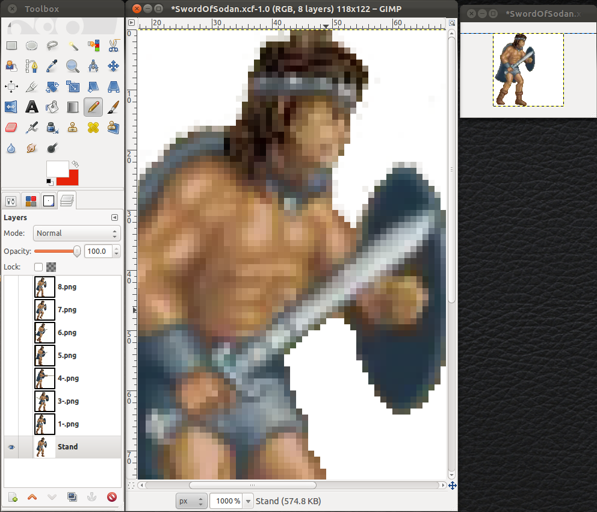Select the Fuzzy Select magic wand tool
The width and height of the screenshot is (597, 512).
[72, 46]
